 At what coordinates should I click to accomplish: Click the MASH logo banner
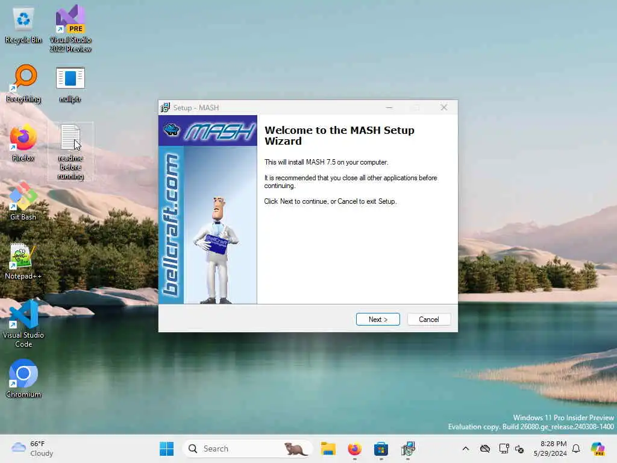(208, 131)
